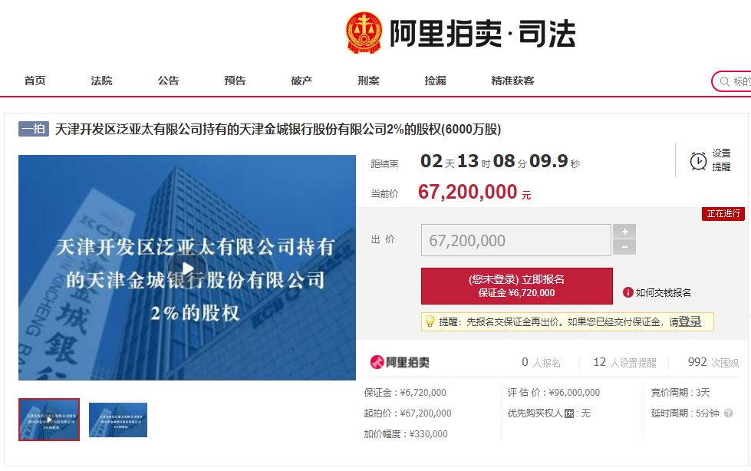751x471 pixels.
Task: Click the alarm clock reminder icon
Action: (x=698, y=161)
